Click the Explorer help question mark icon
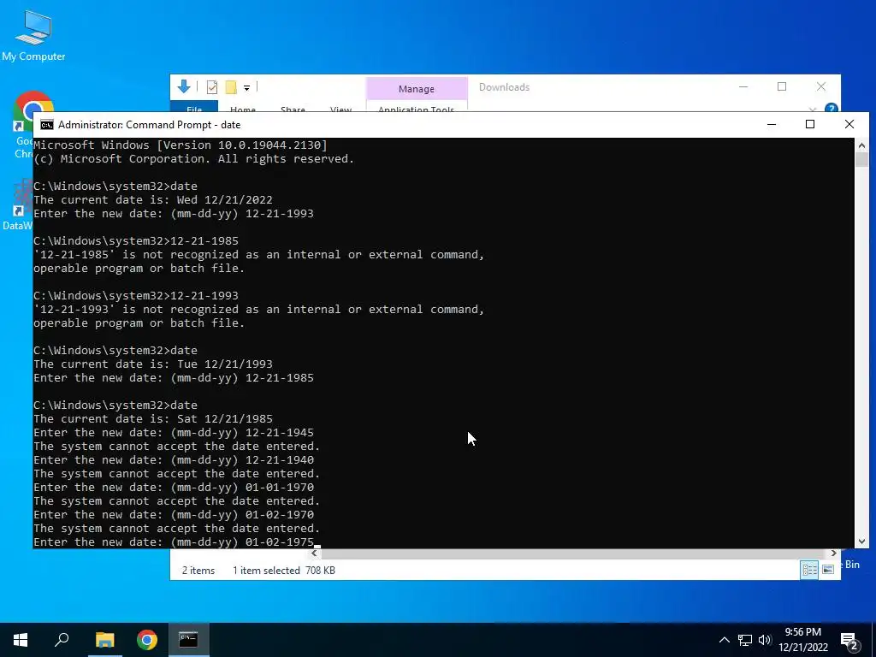 click(831, 108)
